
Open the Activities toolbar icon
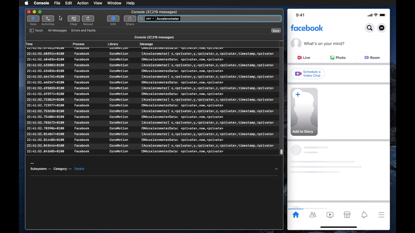click(x=48, y=19)
